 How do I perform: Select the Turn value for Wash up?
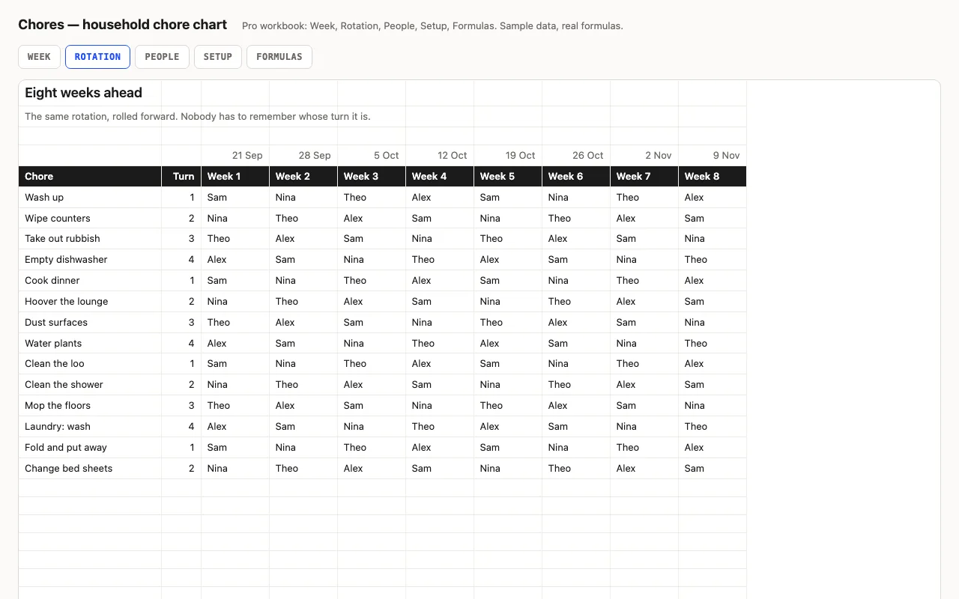coord(181,198)
